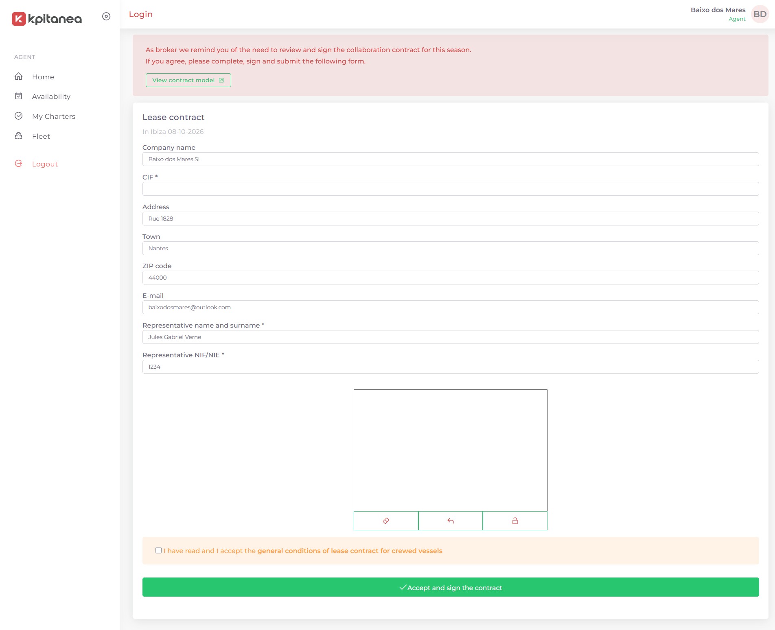Click the Logout arrow icon
Image resolution: width=775 pixels, height=630 pixels.
[x=19, y=164]
